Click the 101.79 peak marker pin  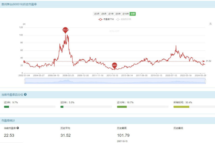click(x=65, y=30)
